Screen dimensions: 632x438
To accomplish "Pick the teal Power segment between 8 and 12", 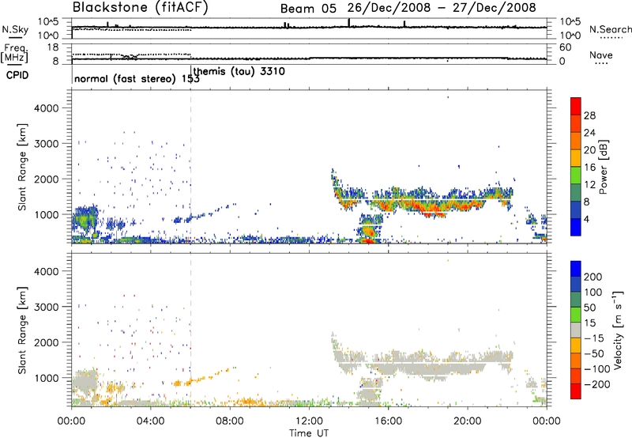I will [576, 193].
